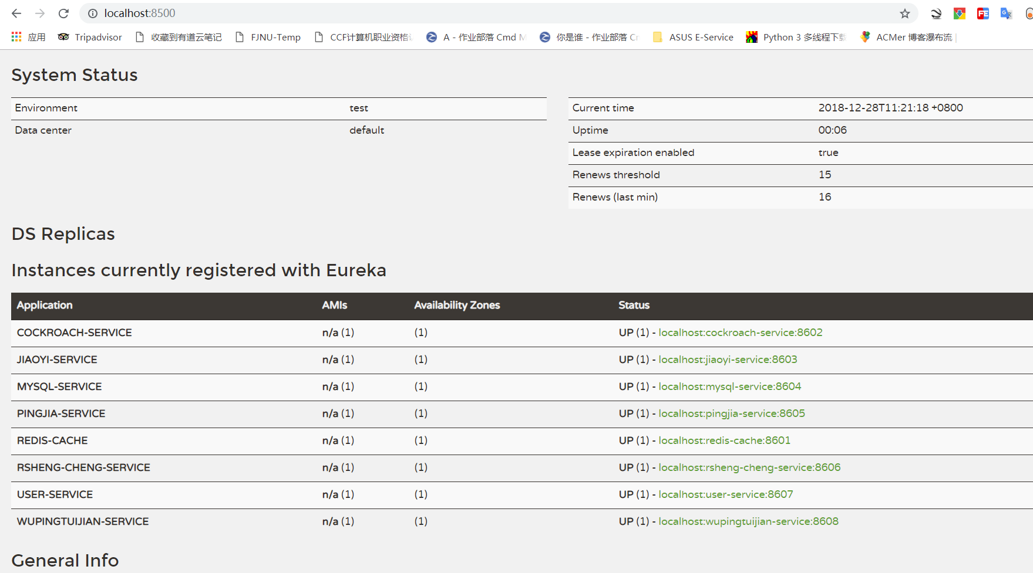Screen dimensions: 1033x573
Task: Click the colorful shield extension icon
Action: click(x=960, y=13)
